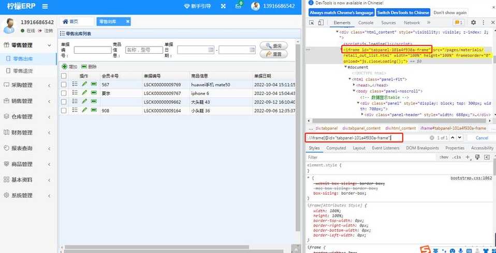Click the 增加 add button
Screen dimensions: 496x253
[69, 67]
